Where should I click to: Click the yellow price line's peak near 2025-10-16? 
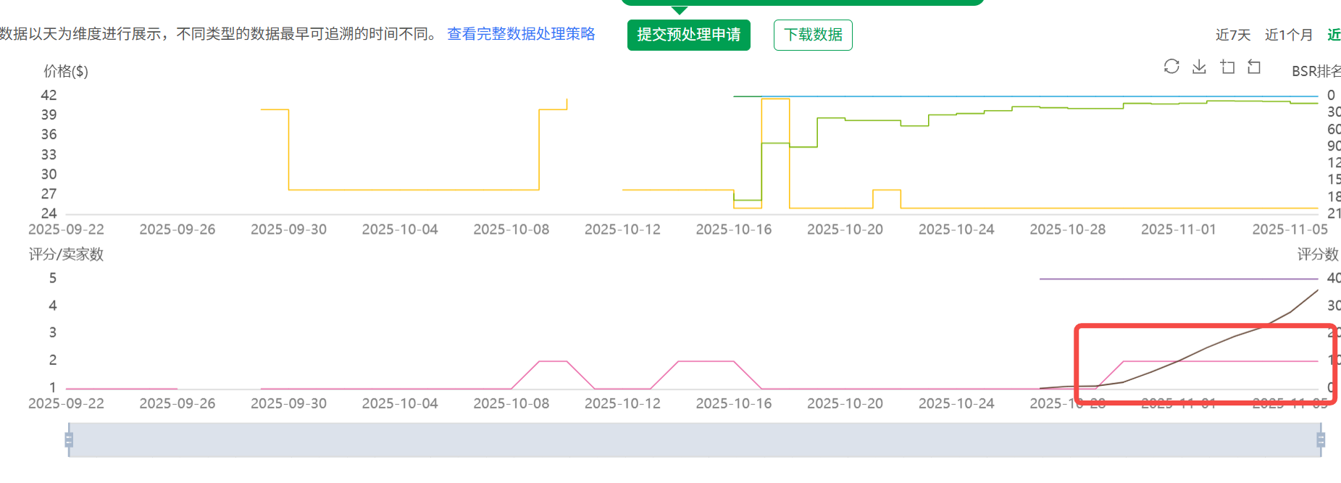point(775,99)
